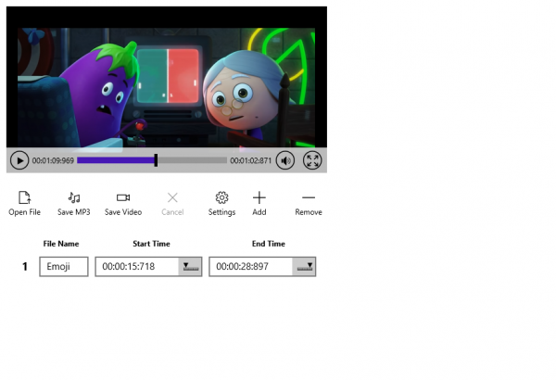Click the Cancel button
The image size is (556, 380).
coord(172,204)
